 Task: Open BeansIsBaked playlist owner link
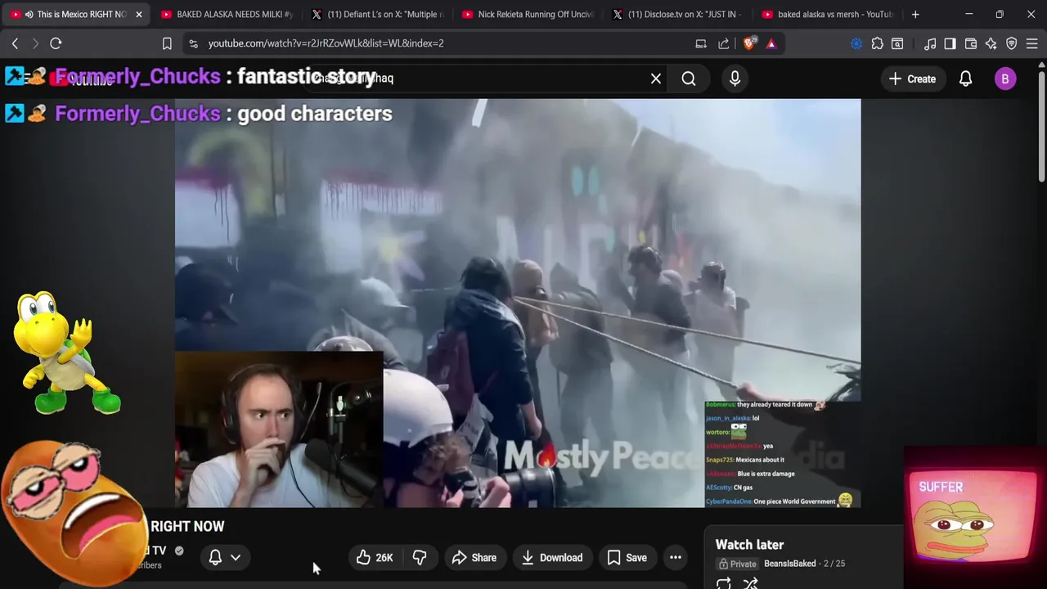pos(790,564)
